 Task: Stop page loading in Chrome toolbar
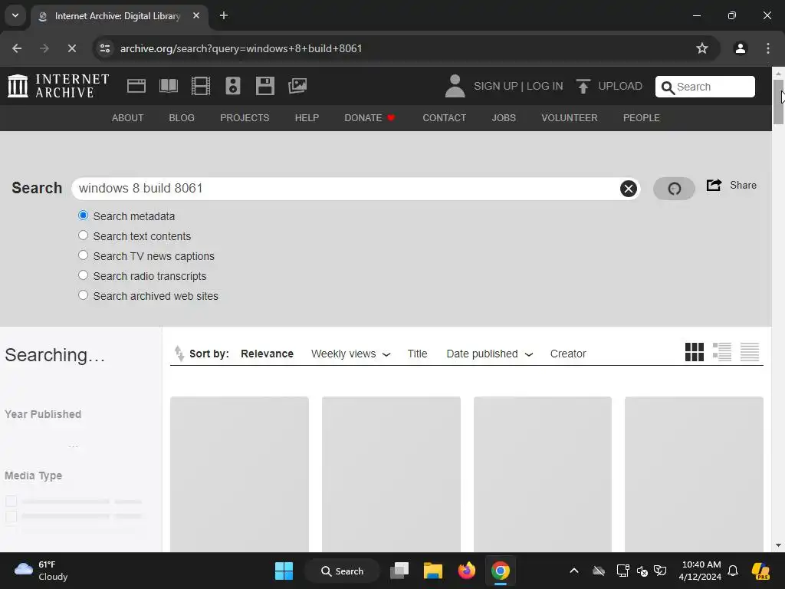coord(71,48)
